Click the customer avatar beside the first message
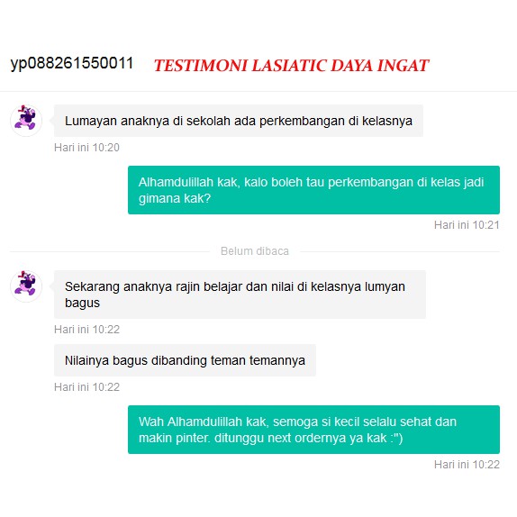Image resolution: width=517 pixels, height=517 pixels. tap(26, 121)
